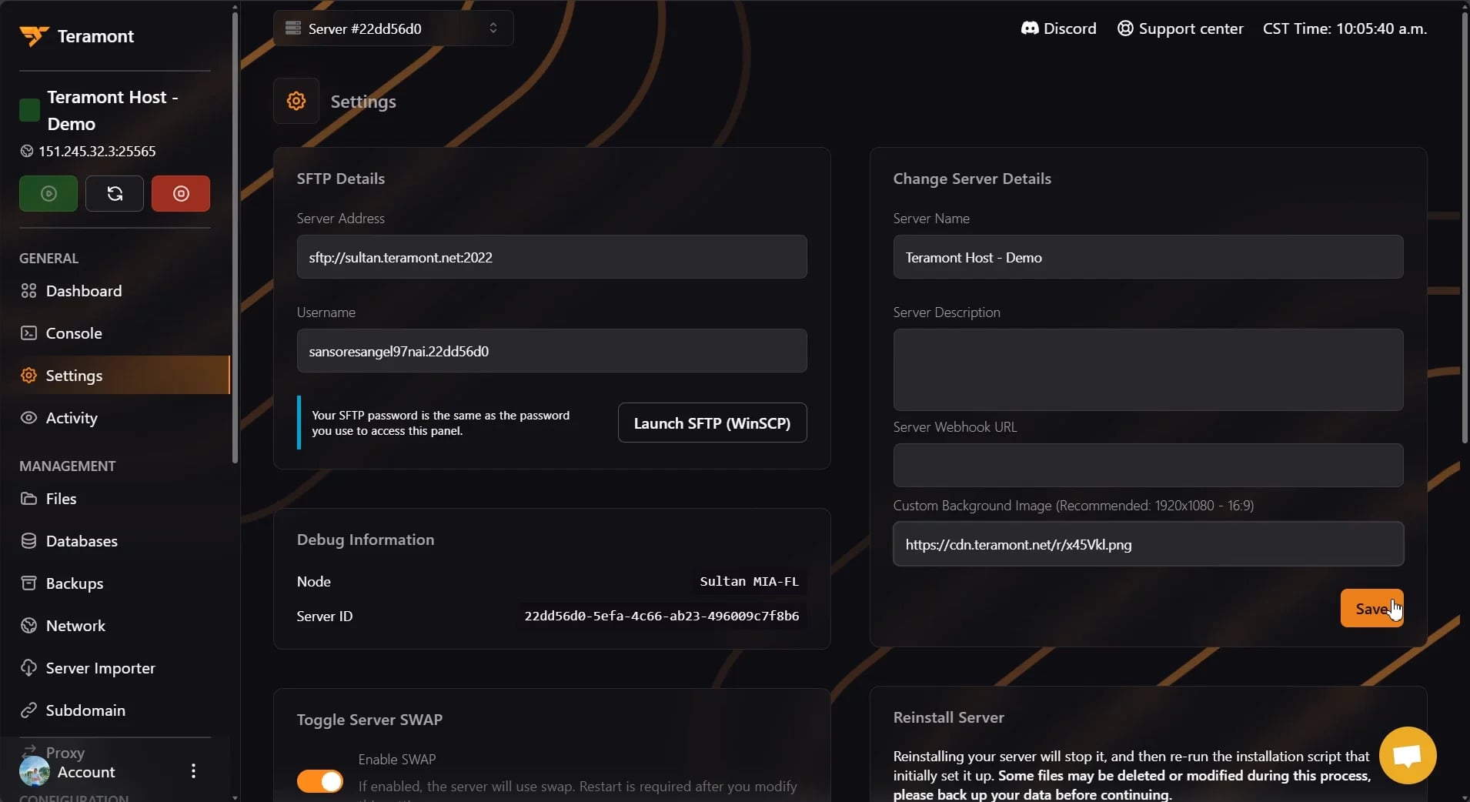Go to the Backups page

coord(115,583)
